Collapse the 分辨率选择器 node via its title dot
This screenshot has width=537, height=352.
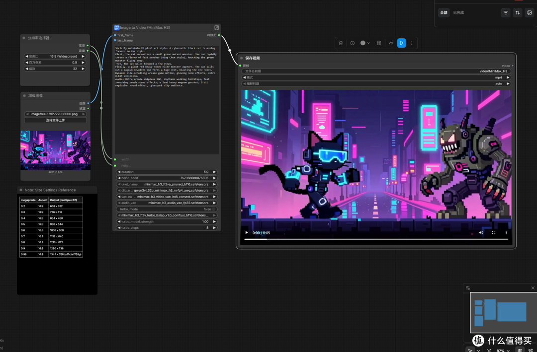click(24, 38)
